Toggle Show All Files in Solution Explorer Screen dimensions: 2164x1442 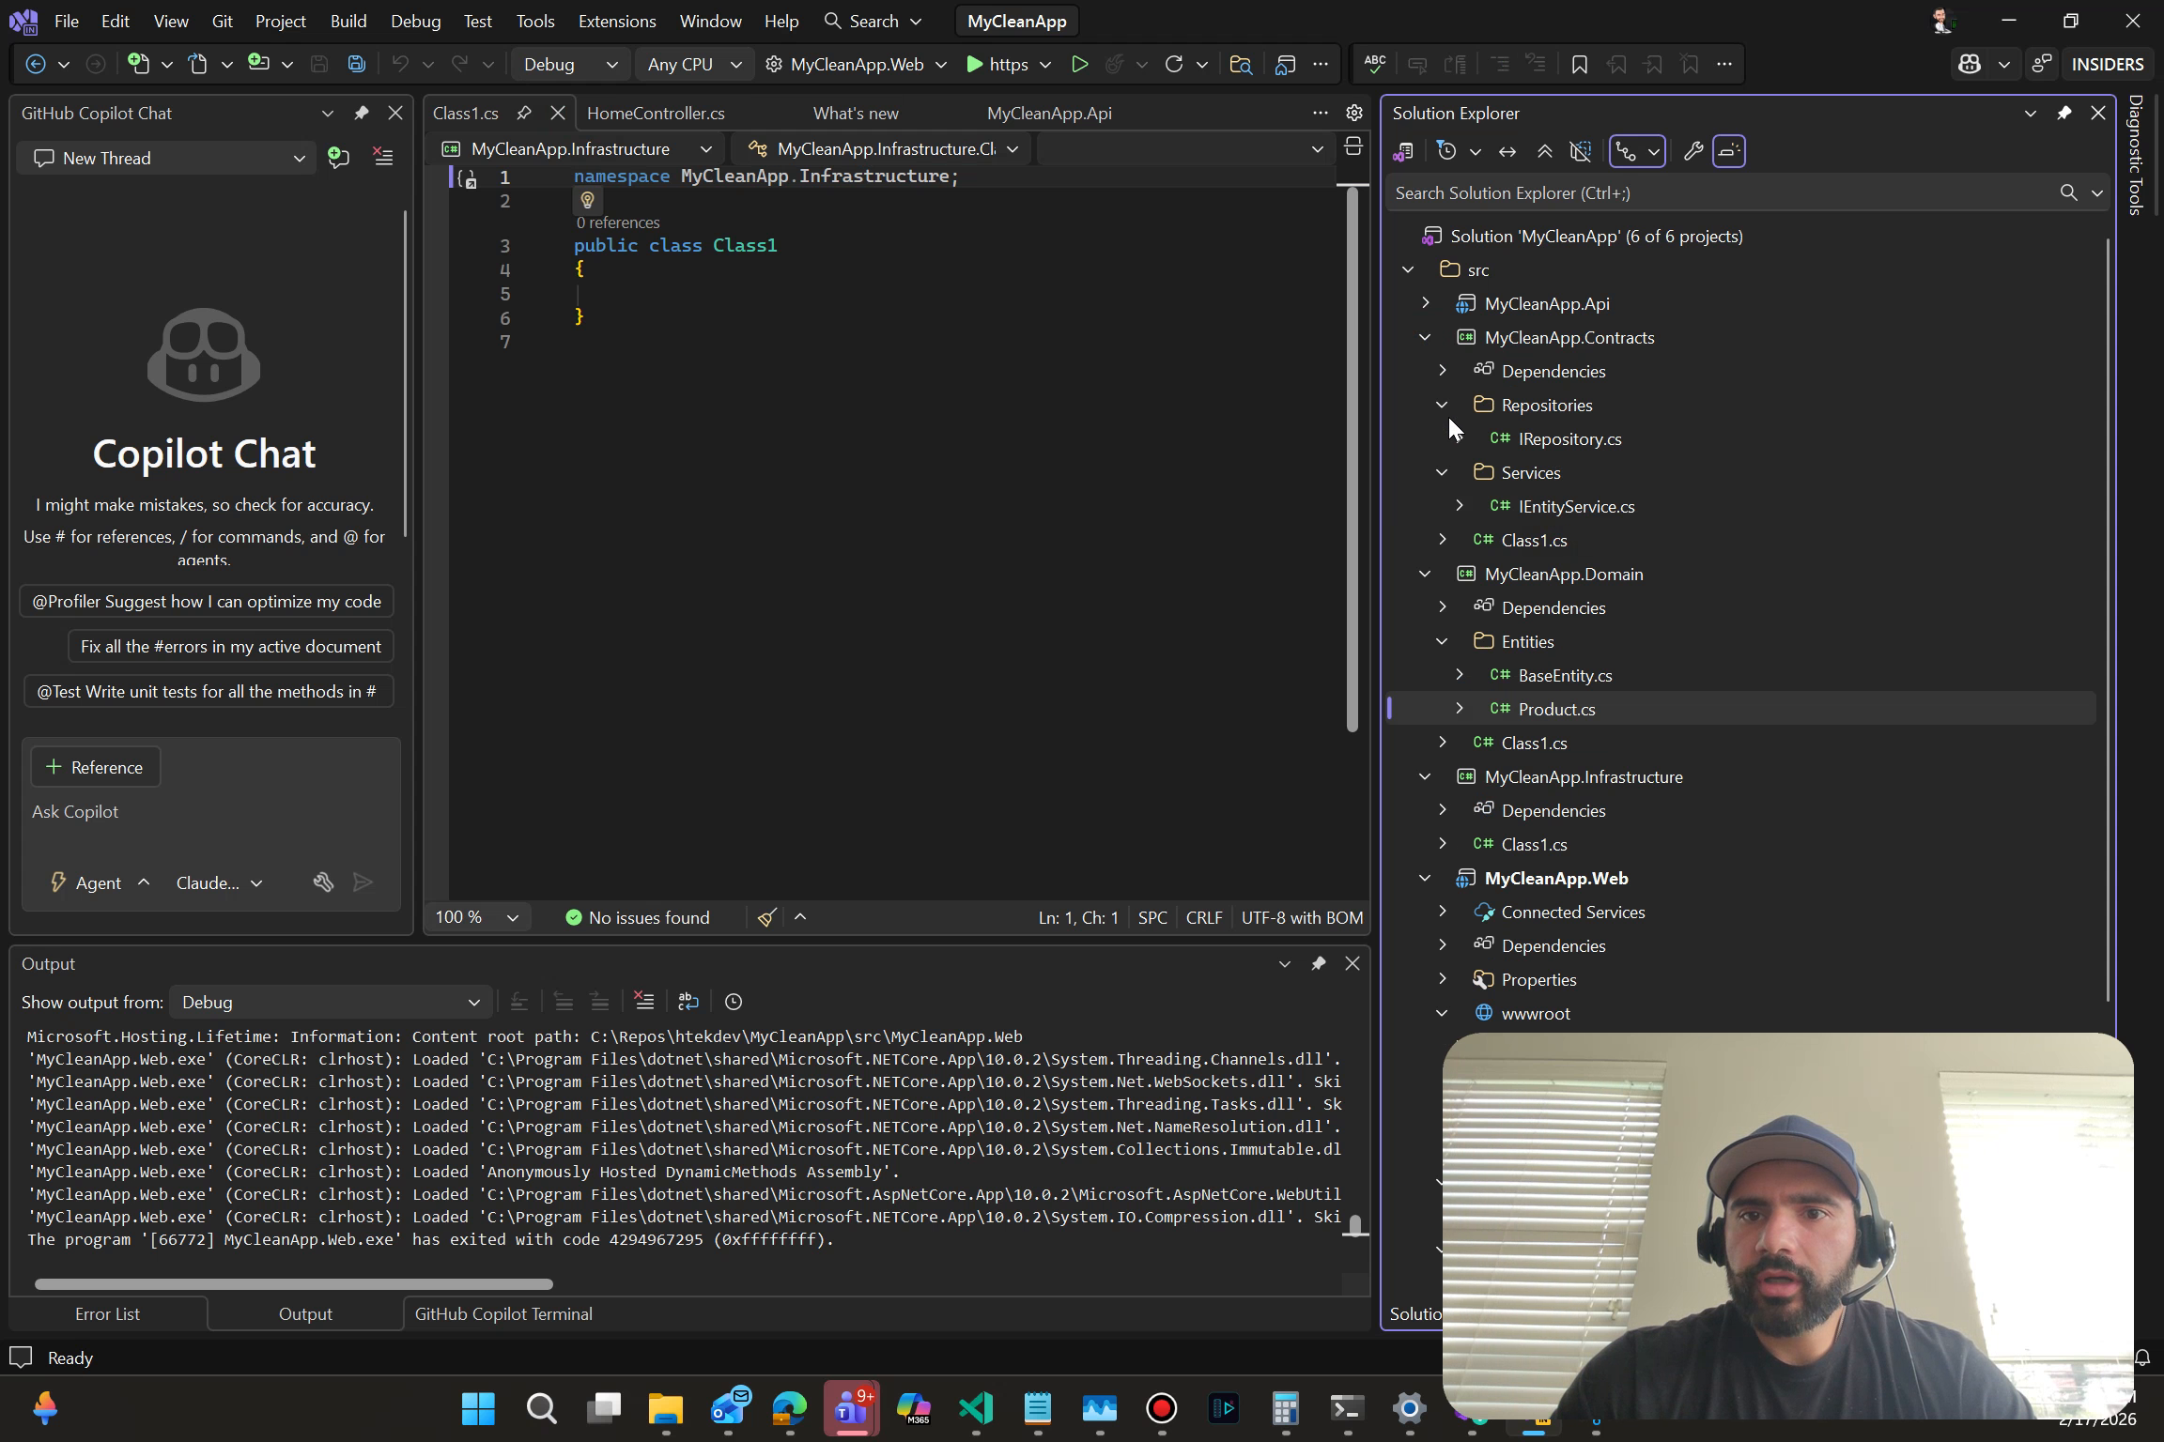point(1581,151)
